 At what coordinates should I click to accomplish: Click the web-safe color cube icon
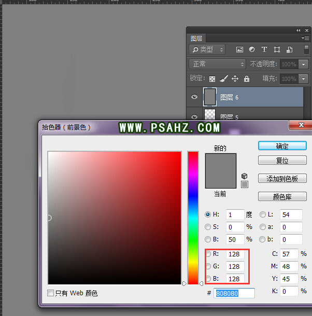[x=245, y=176]
